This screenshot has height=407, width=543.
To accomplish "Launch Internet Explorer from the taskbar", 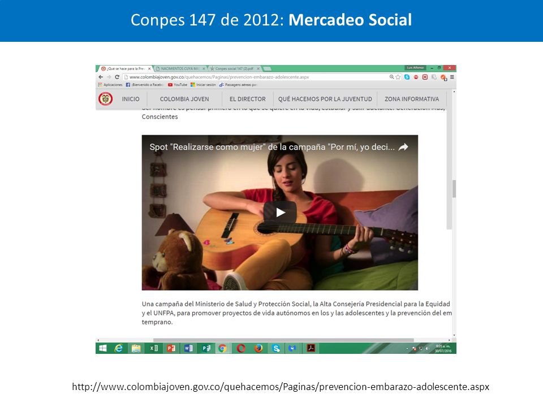I will pos(119,348).
